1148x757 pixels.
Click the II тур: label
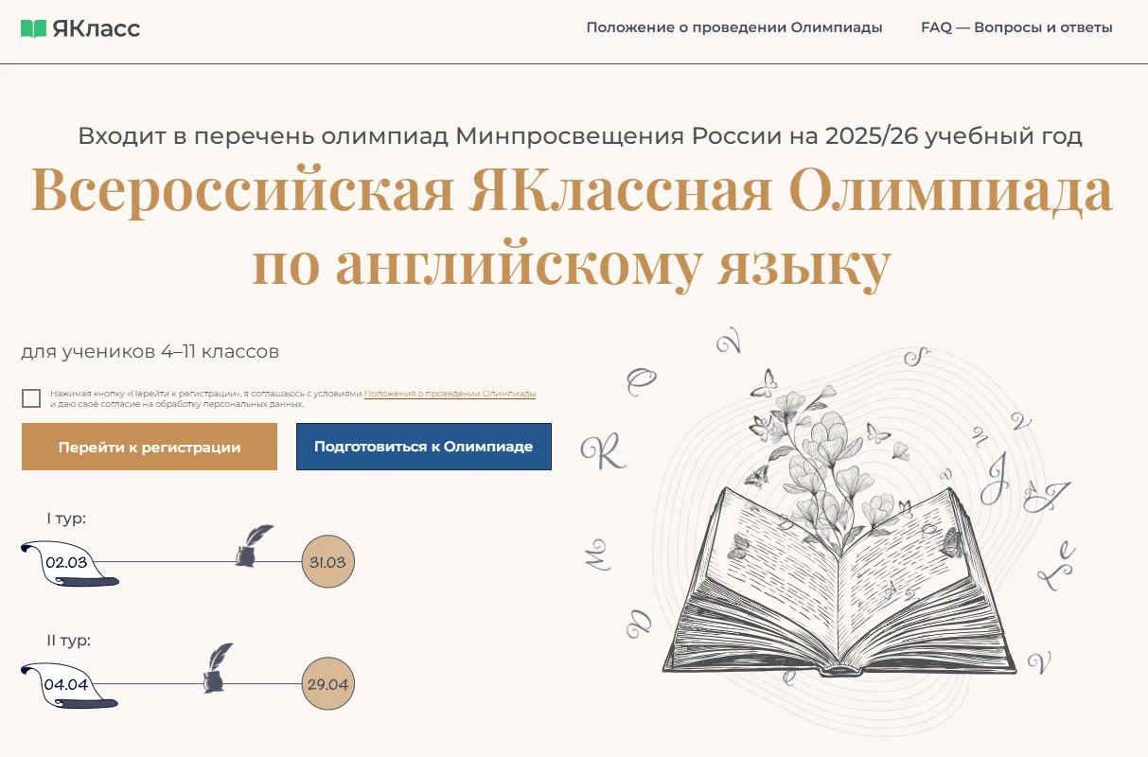69,641
